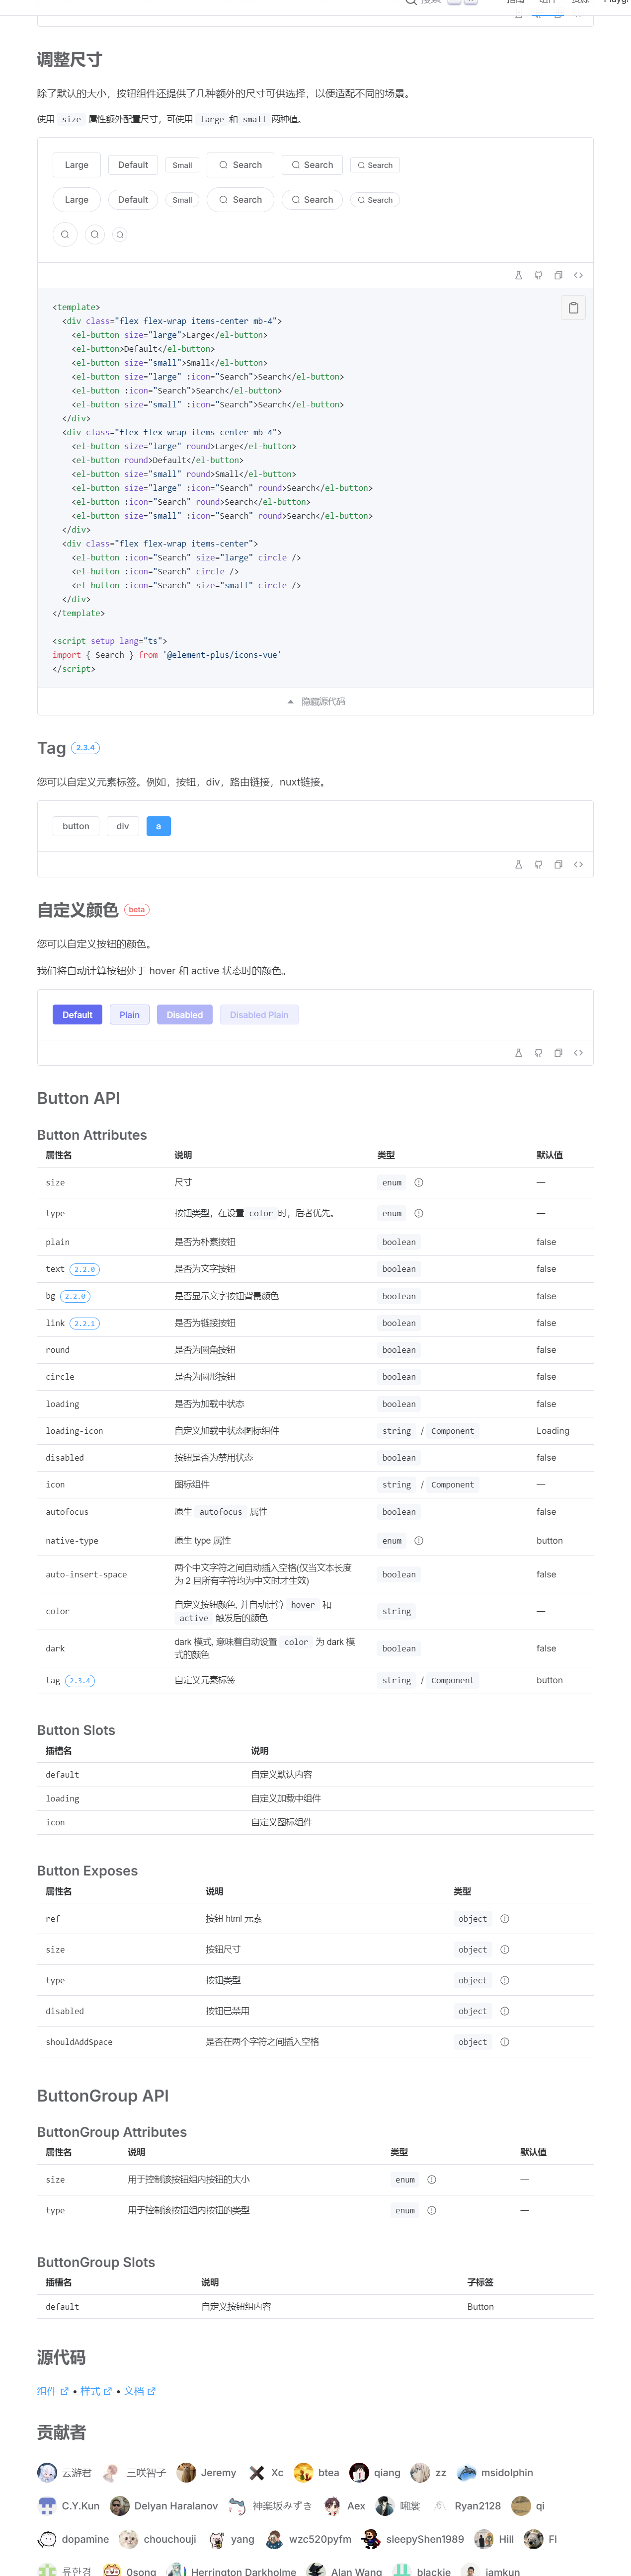631x2576 pixels.
Task: Click the blue 'a' tag button
Action: pos(158,826)
